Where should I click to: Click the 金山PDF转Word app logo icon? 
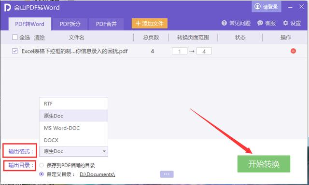click(8, 8)
